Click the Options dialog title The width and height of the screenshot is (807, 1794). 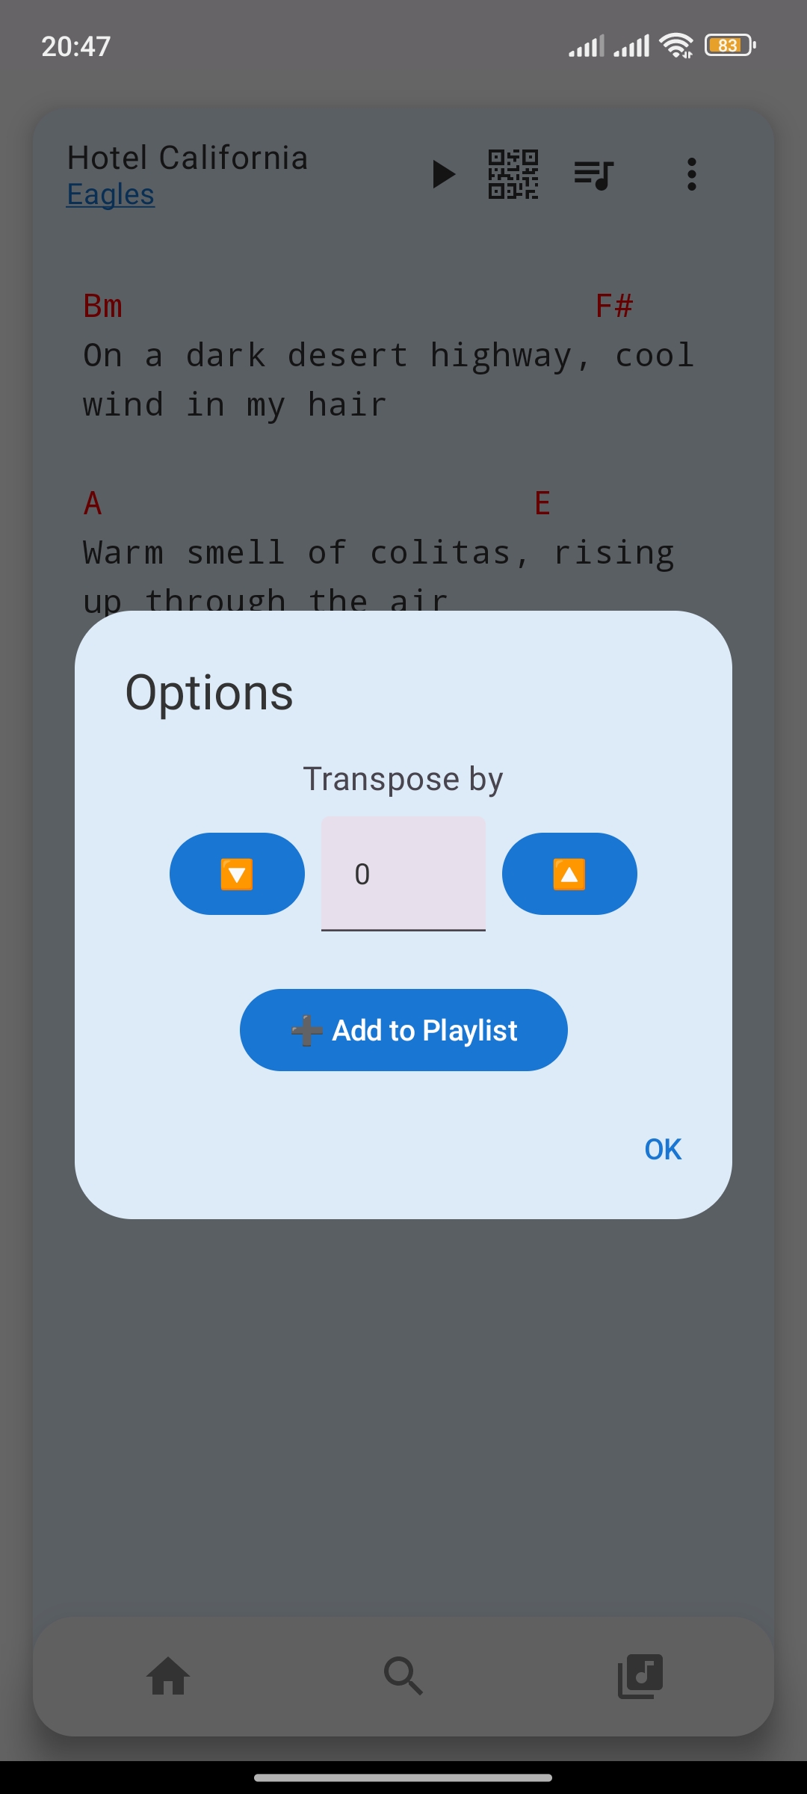point(210,691)
